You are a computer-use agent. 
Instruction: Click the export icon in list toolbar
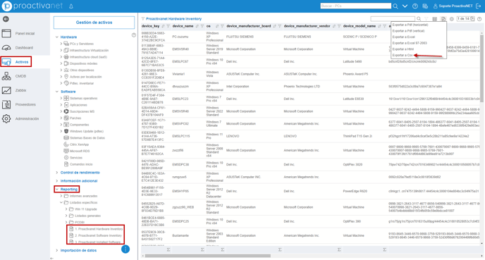[443, 19]
